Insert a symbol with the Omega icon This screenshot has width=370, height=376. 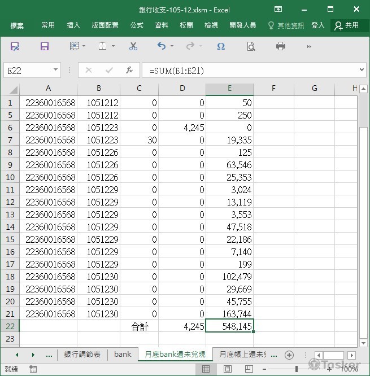[x=221, y=46]
